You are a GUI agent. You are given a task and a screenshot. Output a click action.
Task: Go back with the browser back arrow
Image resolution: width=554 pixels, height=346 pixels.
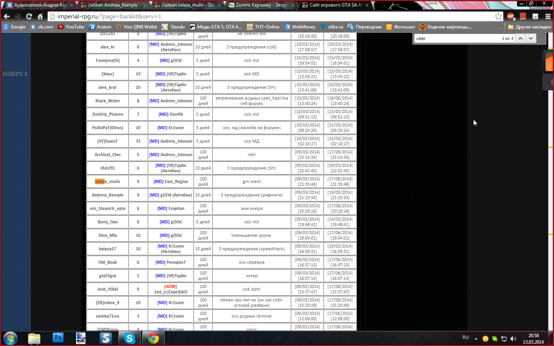7,17
